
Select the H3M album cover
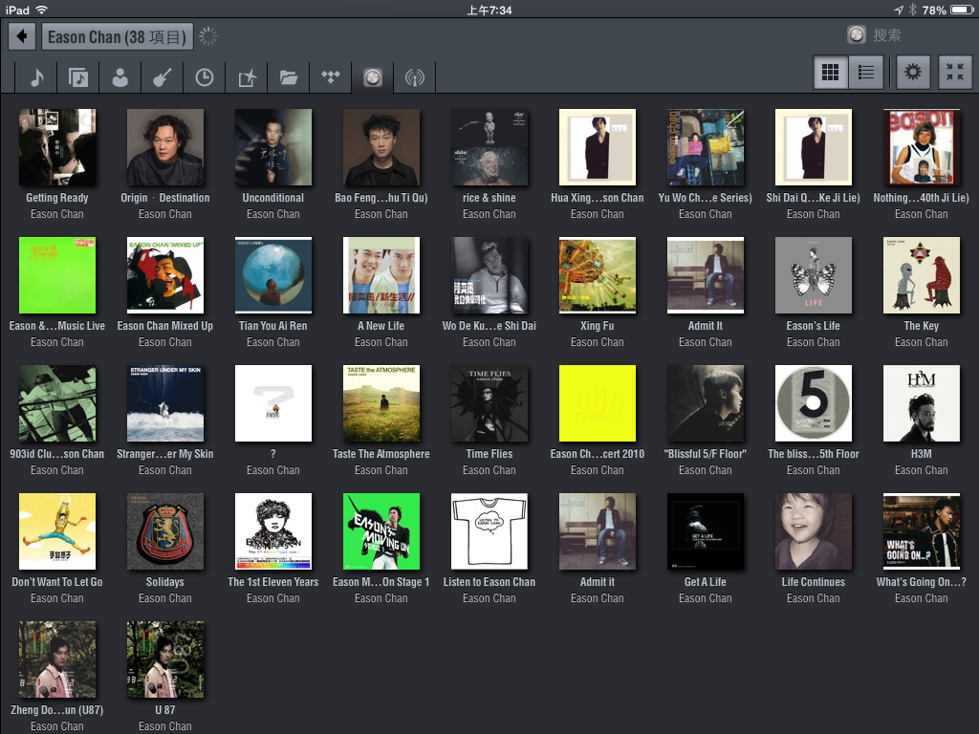point(922,403)
